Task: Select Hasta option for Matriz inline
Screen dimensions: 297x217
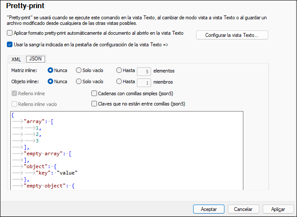Action: 119,70
